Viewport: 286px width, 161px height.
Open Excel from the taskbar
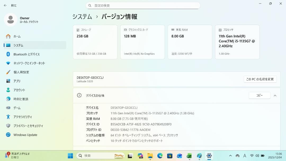point(189,155)
